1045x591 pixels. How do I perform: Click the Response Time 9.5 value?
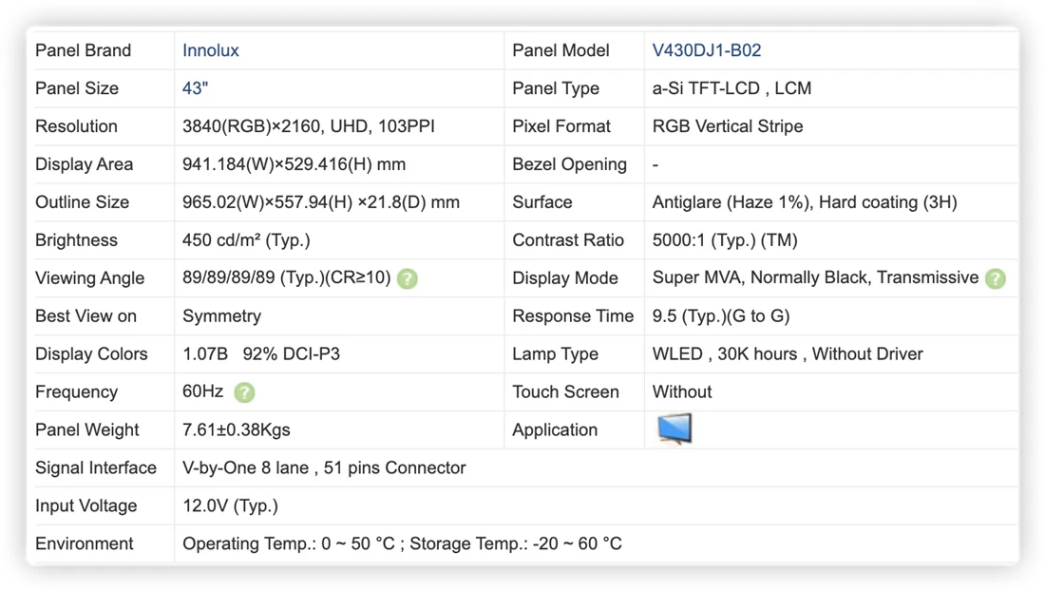(x=721, y=316)
